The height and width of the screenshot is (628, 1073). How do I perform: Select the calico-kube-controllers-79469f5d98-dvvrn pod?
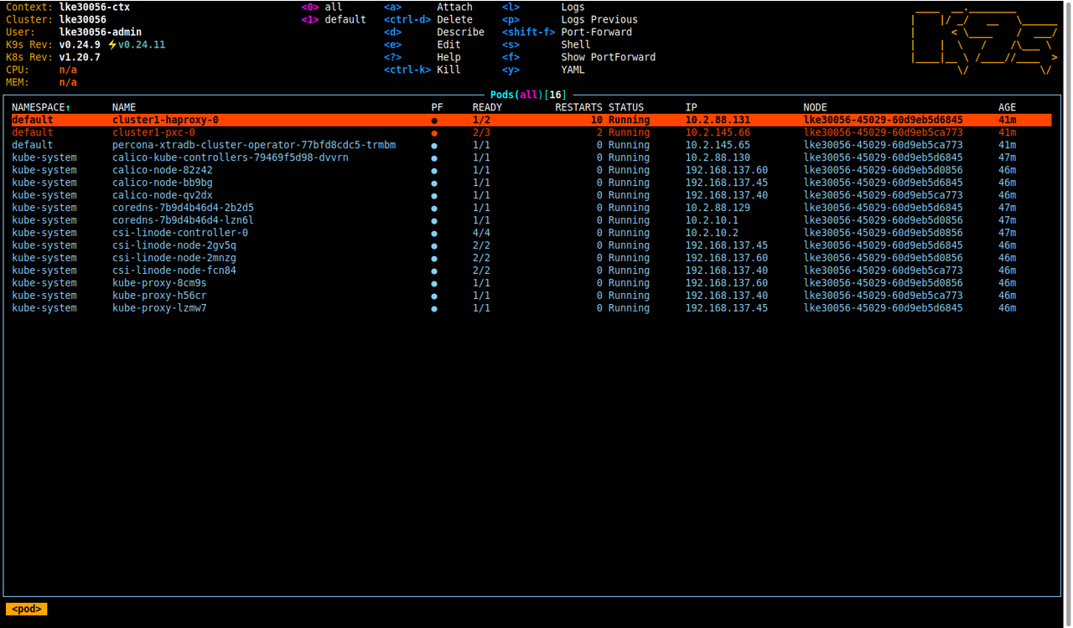(231, 157)
